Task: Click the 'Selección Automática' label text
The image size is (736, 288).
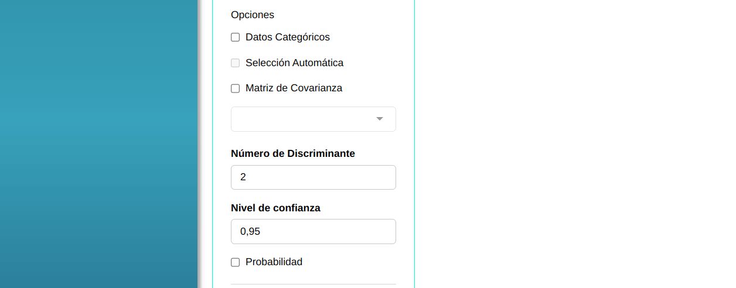Action: [294, 63]
